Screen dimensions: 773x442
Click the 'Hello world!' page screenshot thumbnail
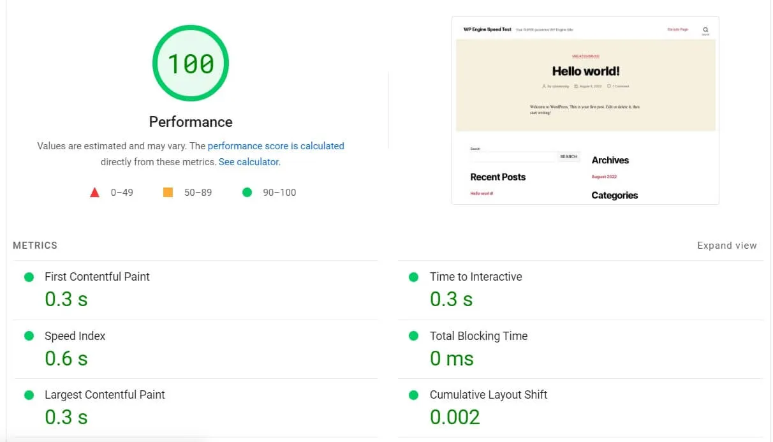[x=585, y=110]
